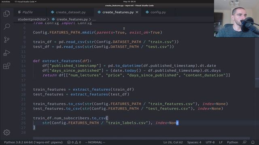Click Ln 26, Col 62 position indicator
This screenshot has width=259, height=145.
coord(173,142)
